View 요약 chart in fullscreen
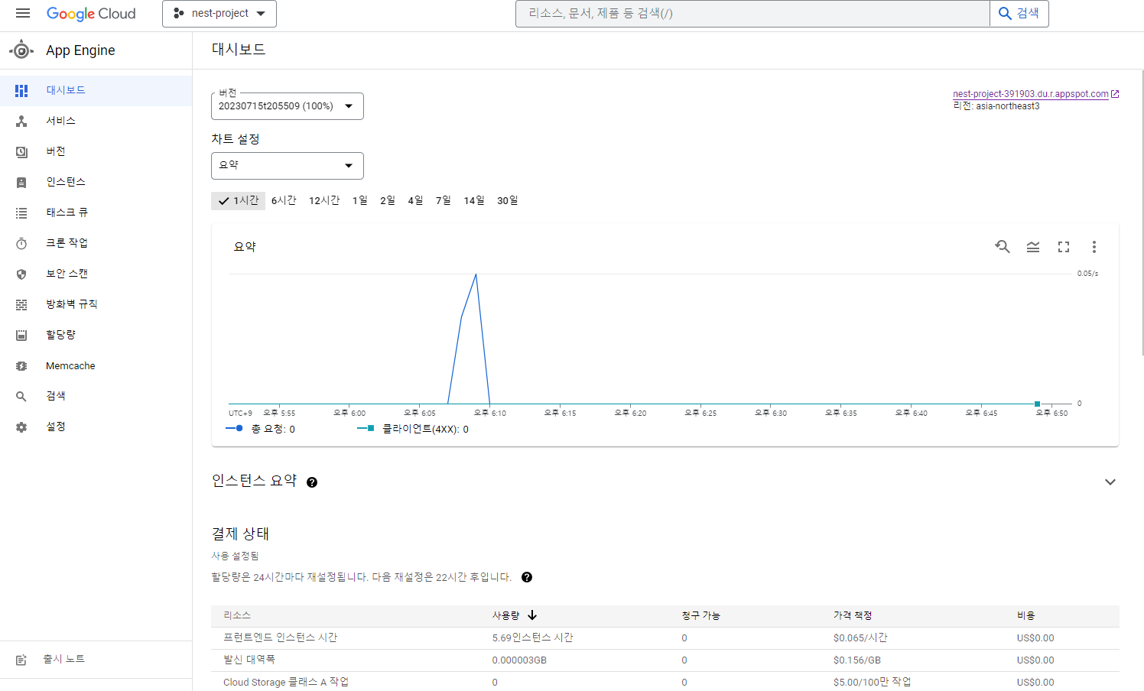Screen dimensions: 1144x691 1064,247
